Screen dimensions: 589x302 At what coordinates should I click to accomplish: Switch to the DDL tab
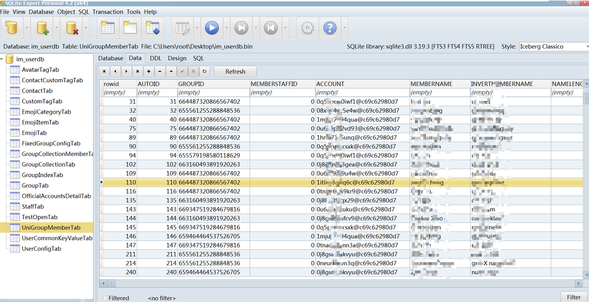pyautogui.click(x=155, y=58)
